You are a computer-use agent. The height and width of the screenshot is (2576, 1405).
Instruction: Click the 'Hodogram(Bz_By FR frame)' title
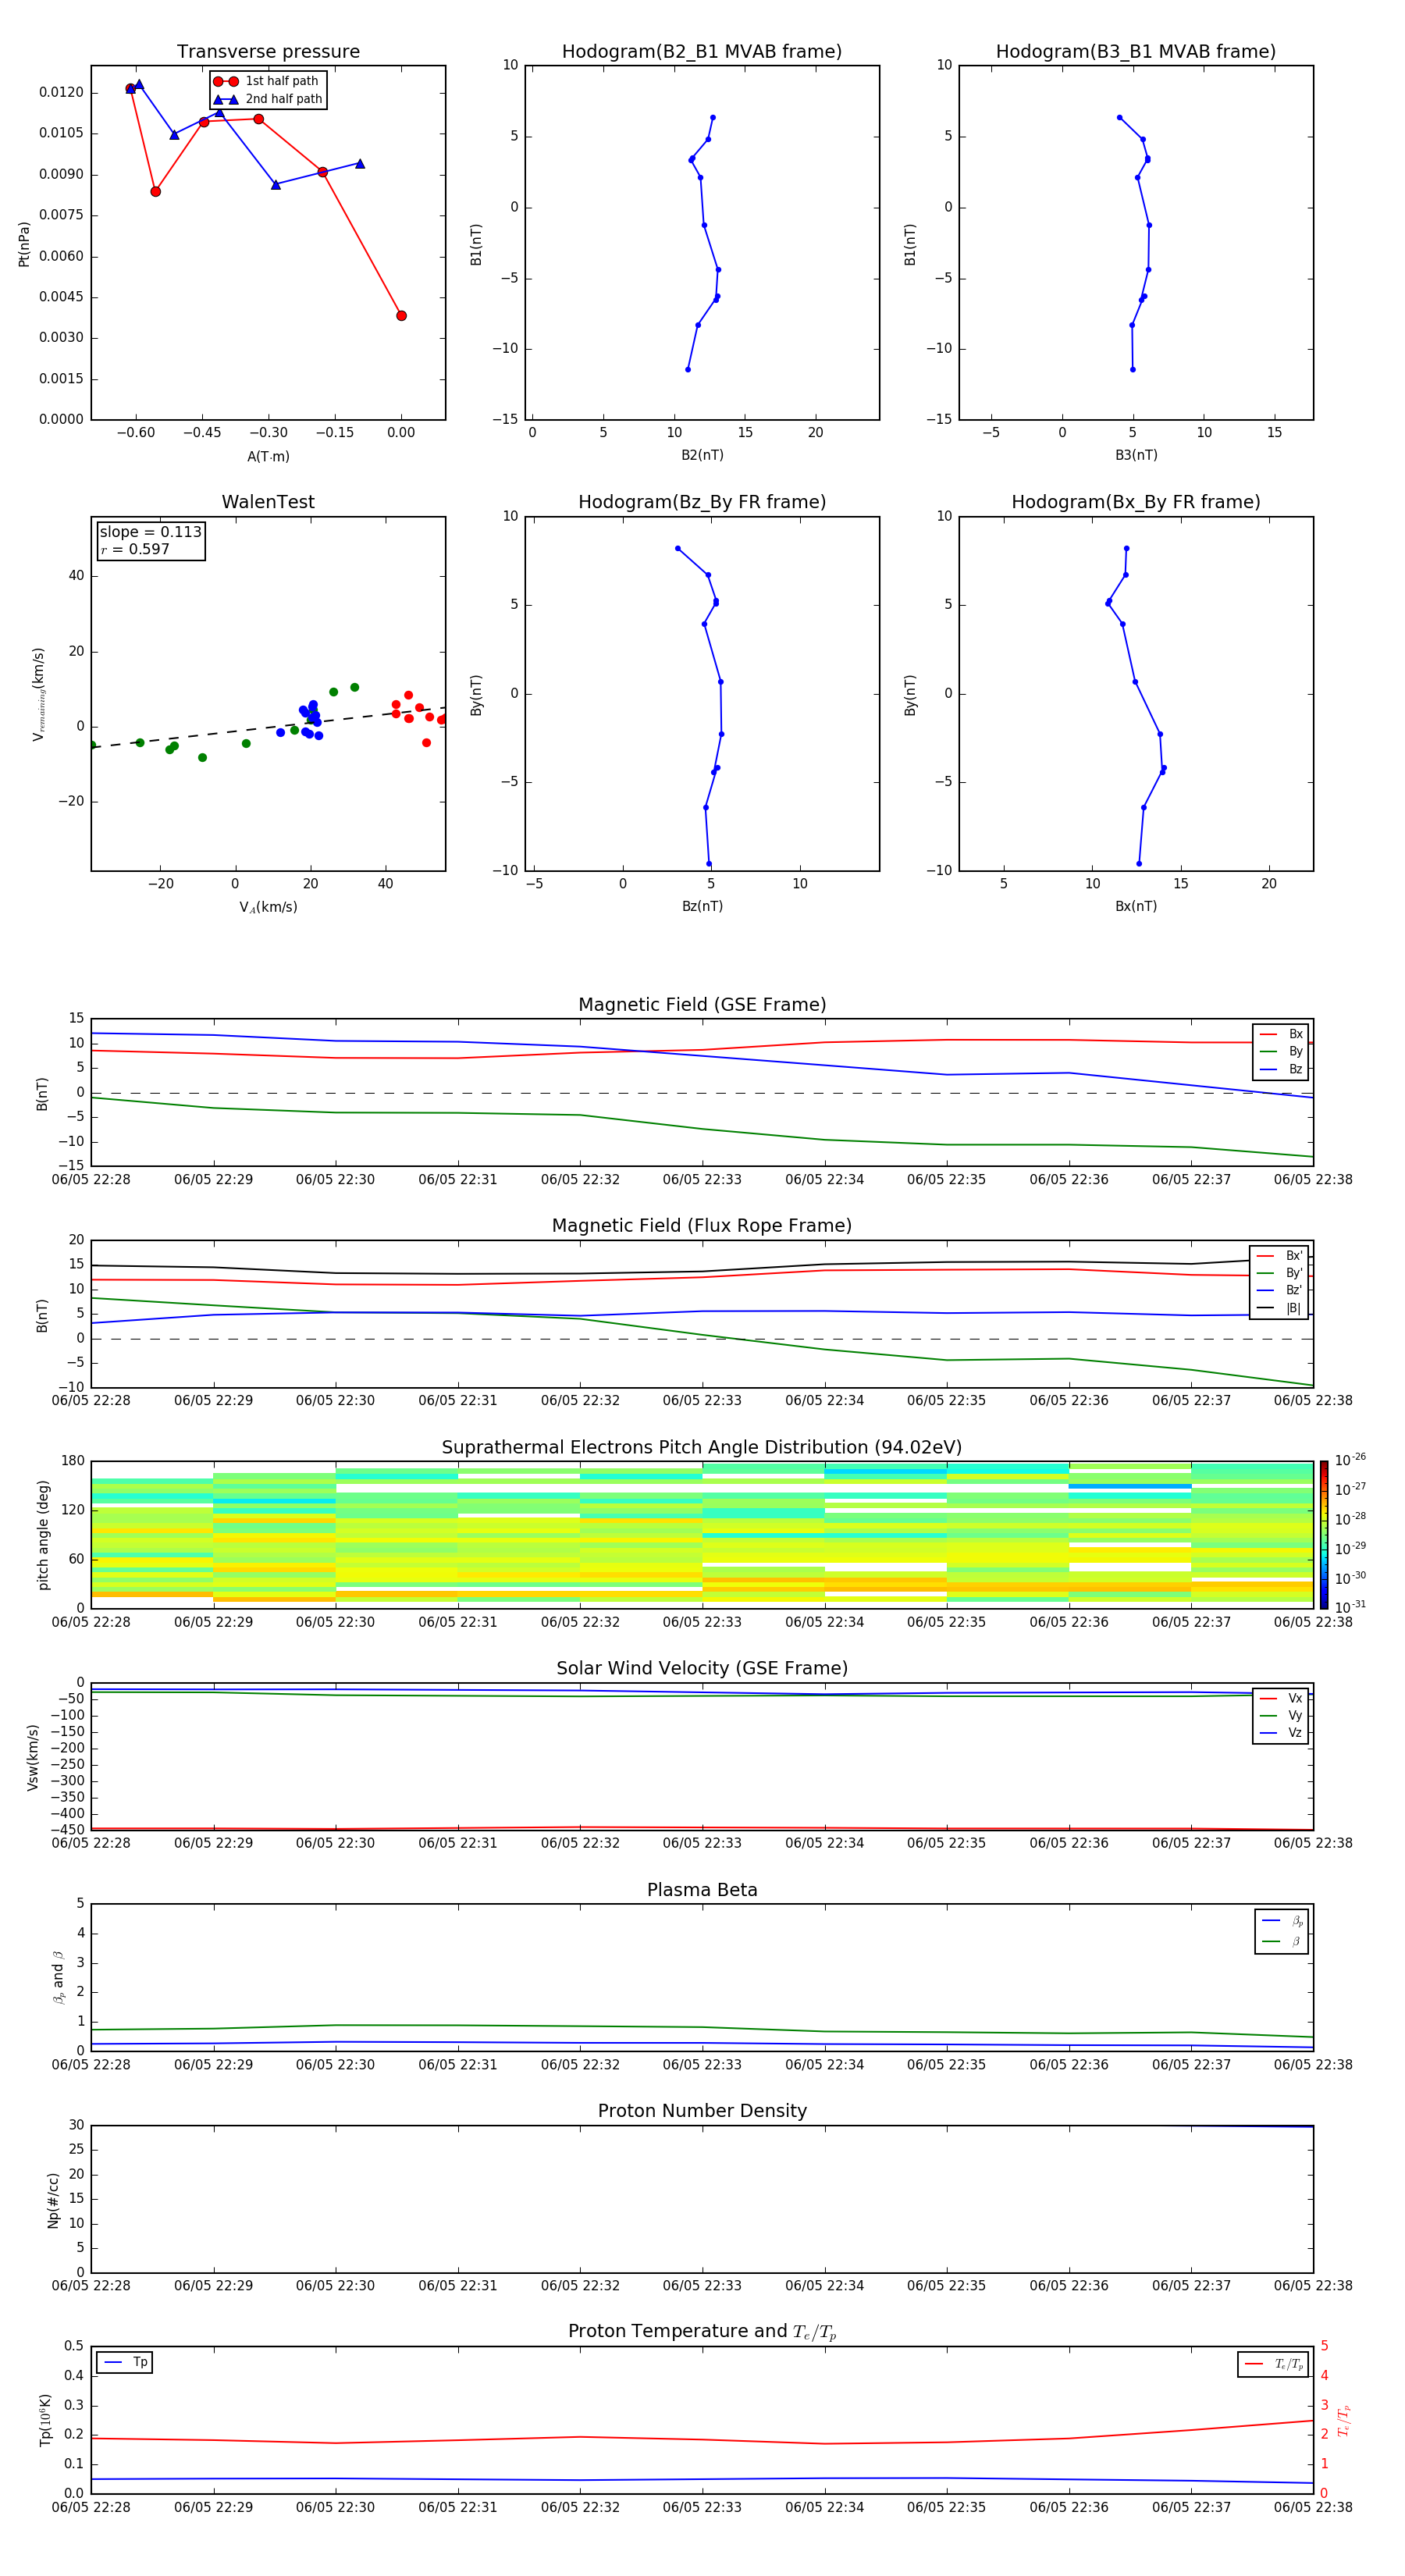[x=702, y=502]
